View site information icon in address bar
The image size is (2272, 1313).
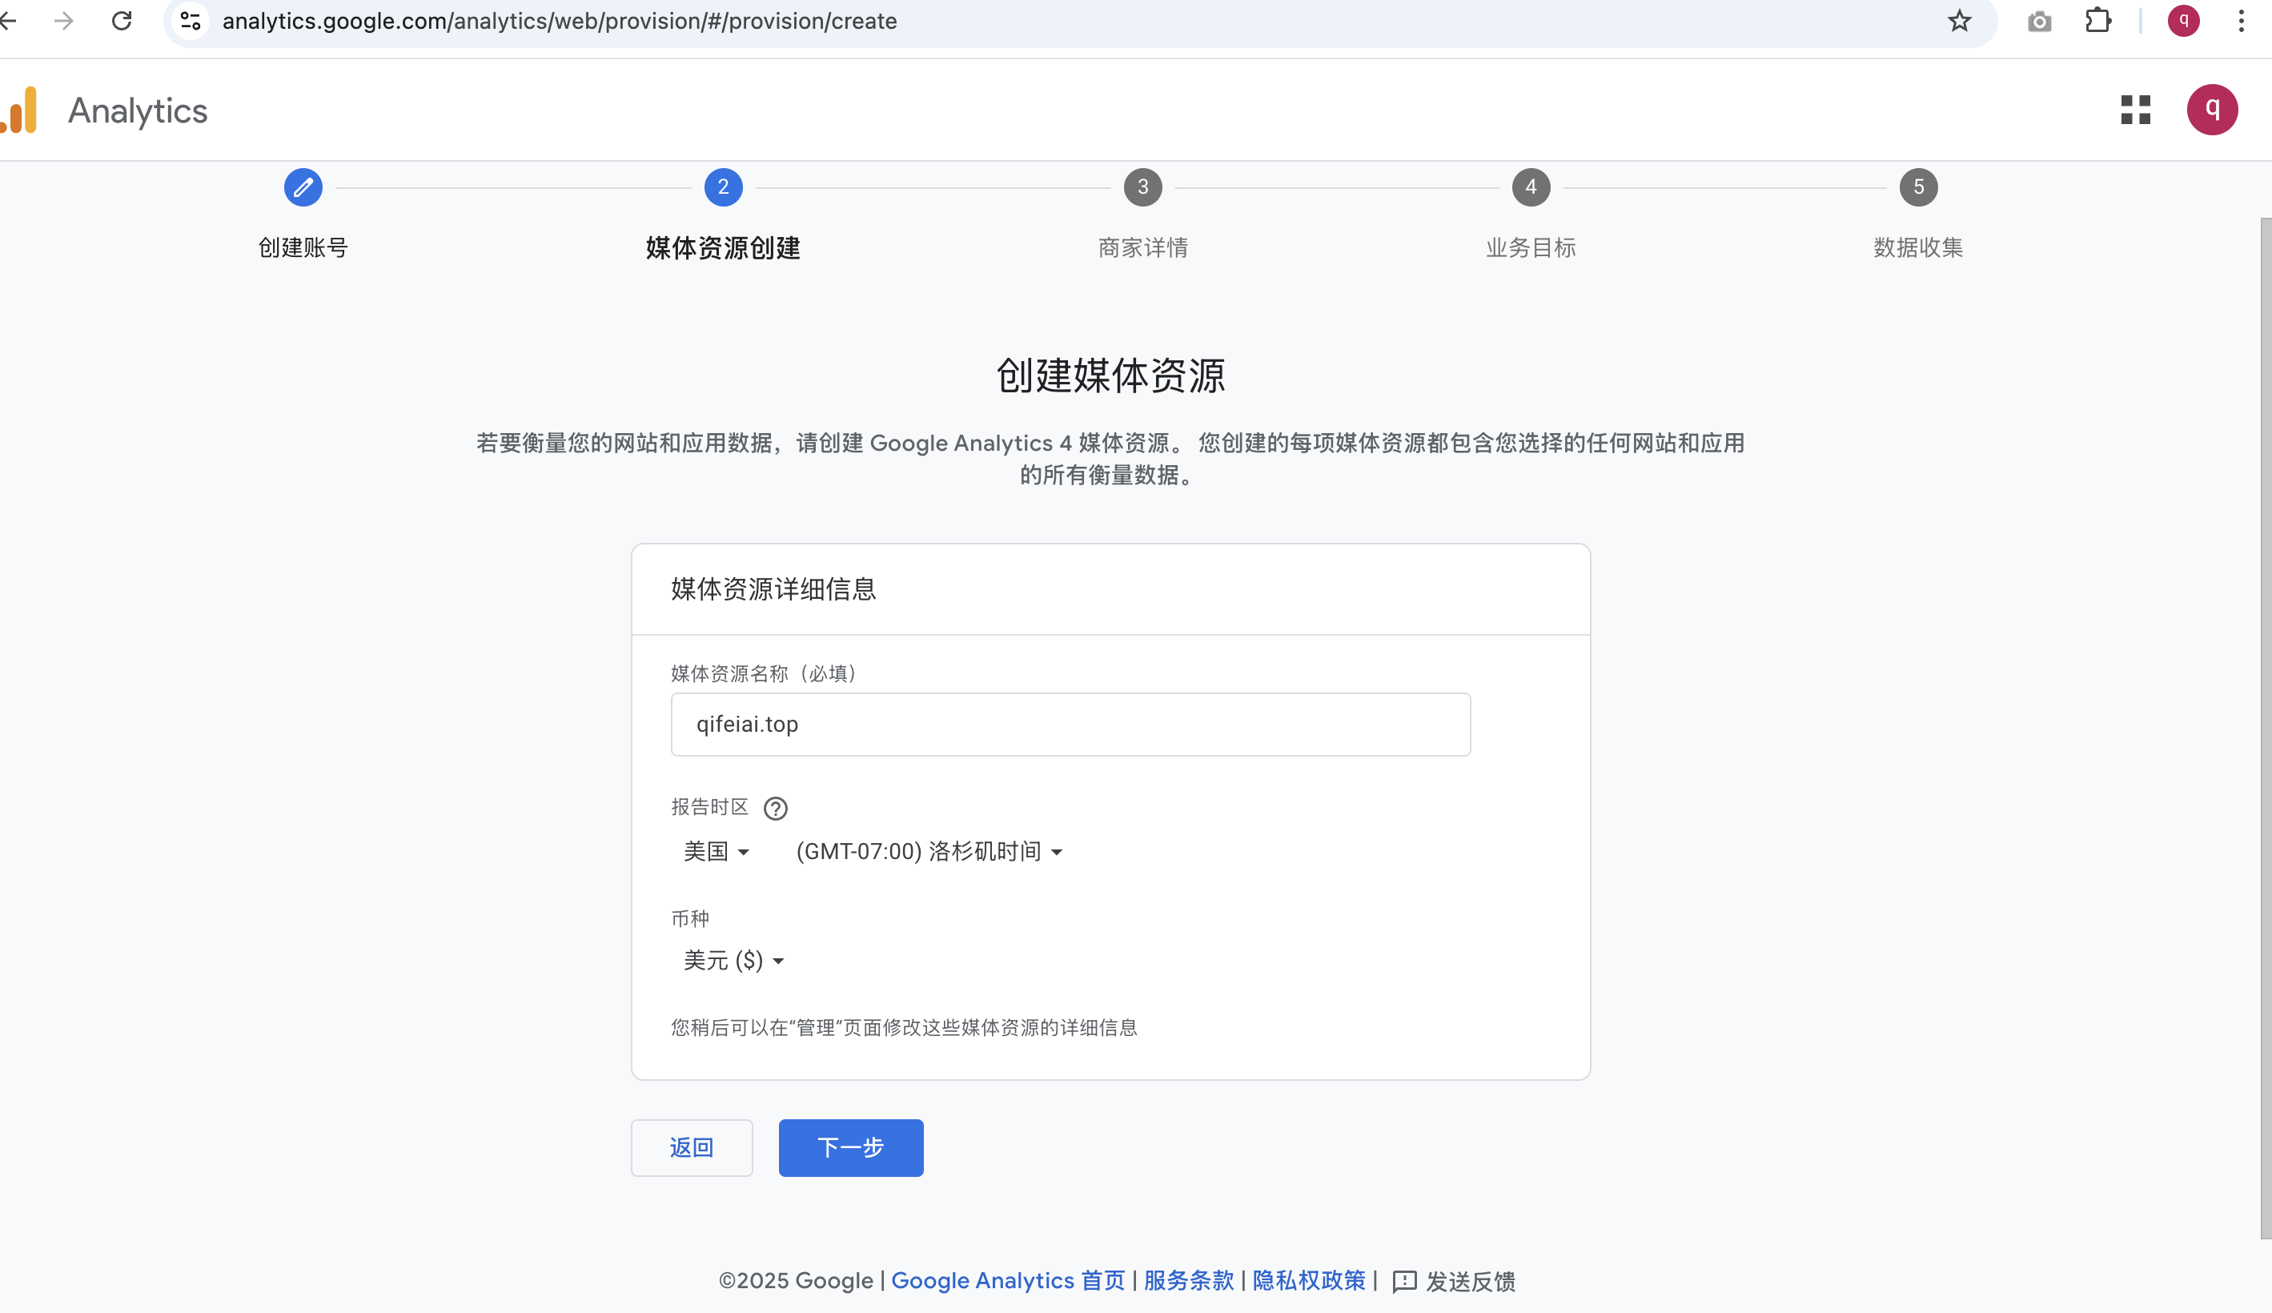click(191, 21)
